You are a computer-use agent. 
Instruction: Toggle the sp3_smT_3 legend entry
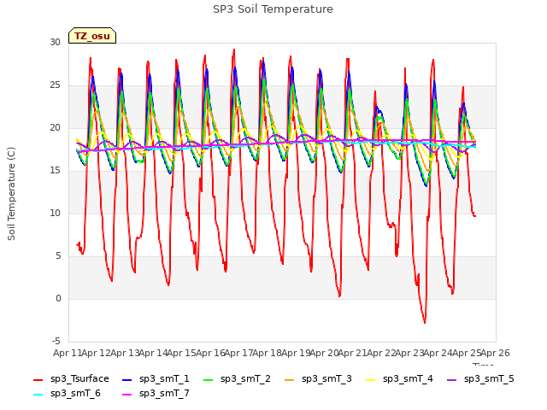click(318, 379)
